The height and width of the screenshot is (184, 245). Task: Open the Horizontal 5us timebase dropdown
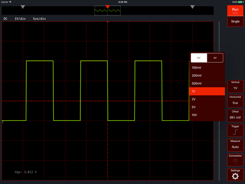235,101
